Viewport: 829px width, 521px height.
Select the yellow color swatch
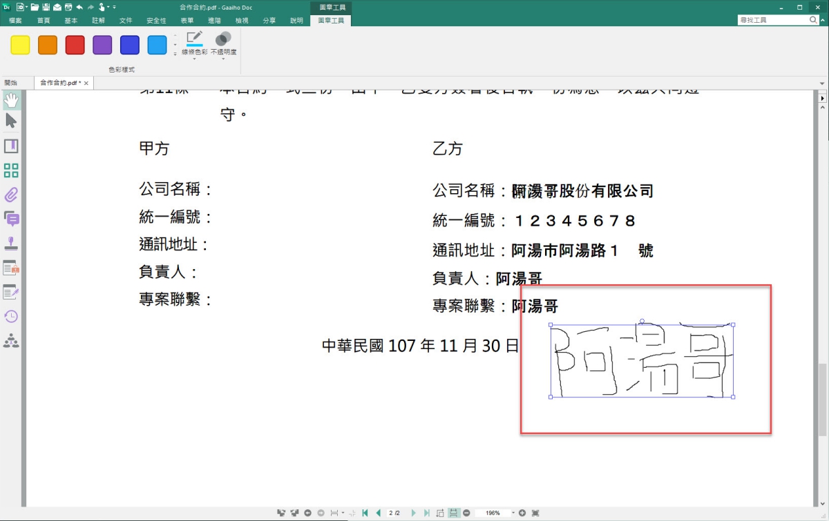click(20, 45)
